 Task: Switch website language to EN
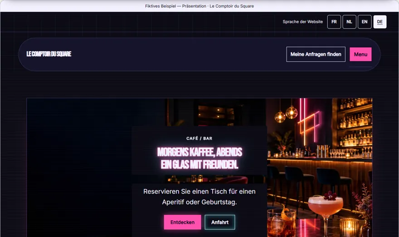(x=365, y=22)
